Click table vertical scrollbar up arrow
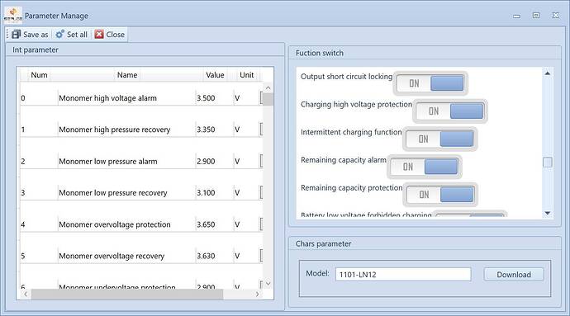This screenshot has height=316, width=570. coord(268,88)
